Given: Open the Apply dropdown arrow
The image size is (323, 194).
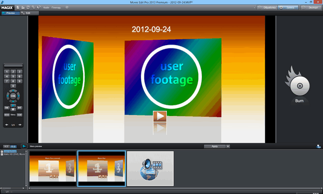Looking at the screenshot, I should coord(228,146).
